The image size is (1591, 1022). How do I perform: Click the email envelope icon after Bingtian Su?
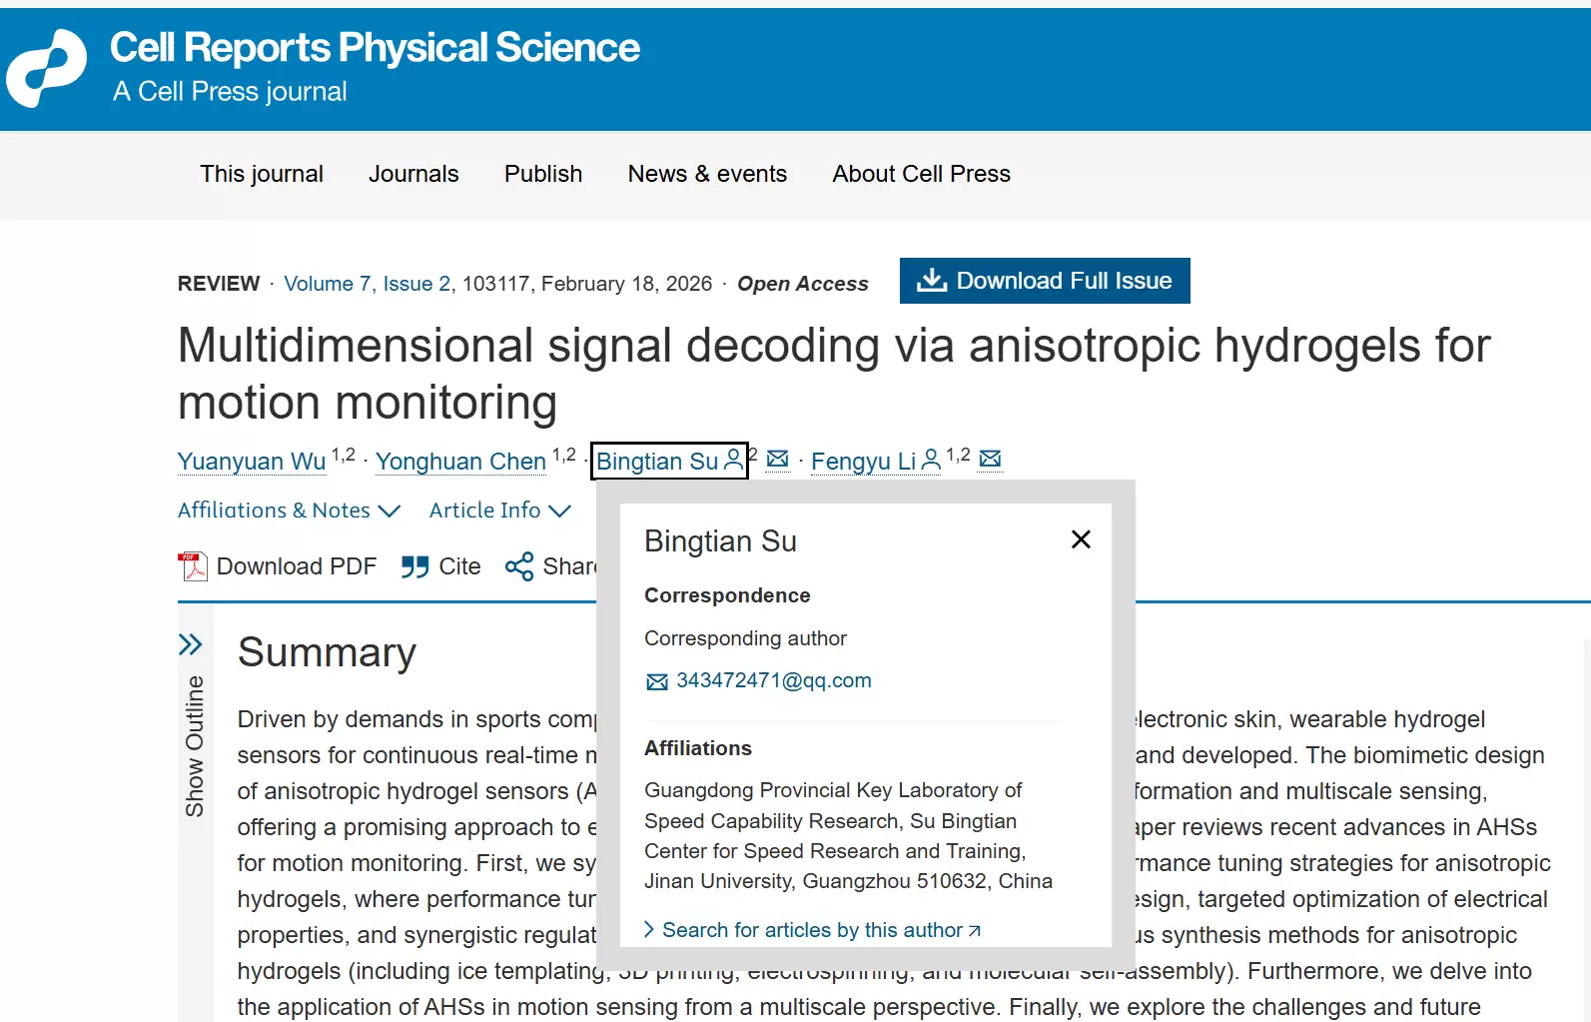pyautogui.click(x=777, y=460)
